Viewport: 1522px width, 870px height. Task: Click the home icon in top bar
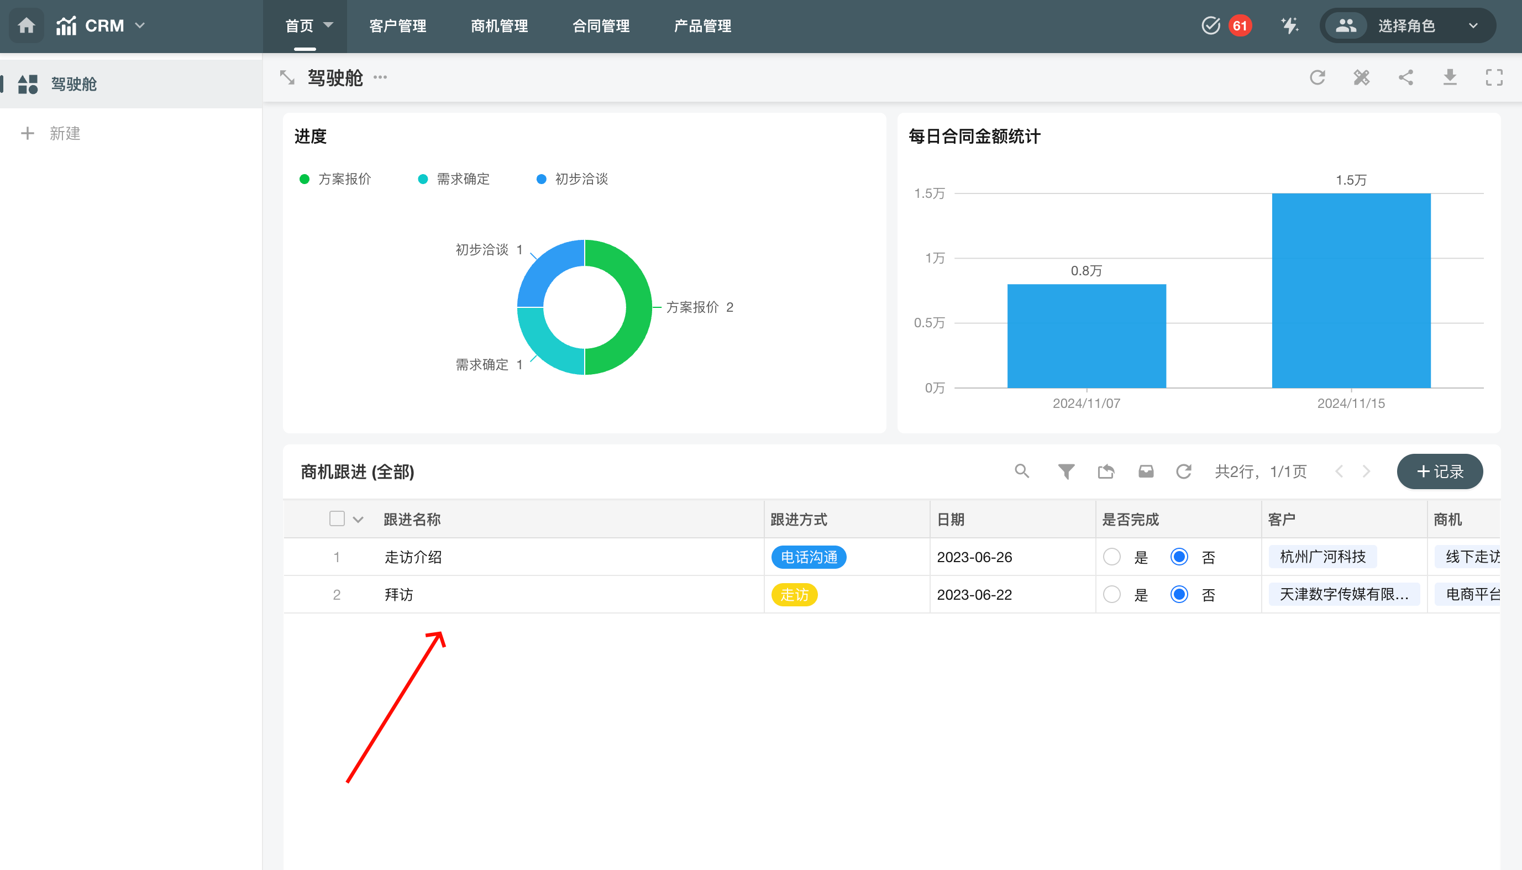[27, 25]
